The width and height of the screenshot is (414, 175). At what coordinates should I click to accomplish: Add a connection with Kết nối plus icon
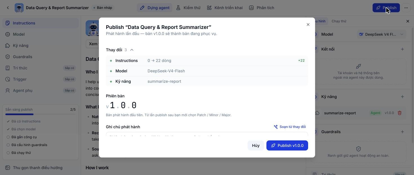(x=402, y=49)
